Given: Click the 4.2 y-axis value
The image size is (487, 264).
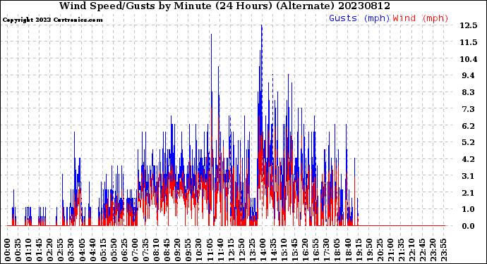Looking at the screenshot, I should pos(469,159).
